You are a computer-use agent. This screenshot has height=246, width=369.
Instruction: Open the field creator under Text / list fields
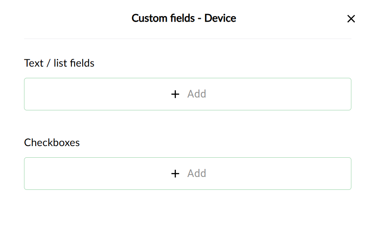[188, 94]
